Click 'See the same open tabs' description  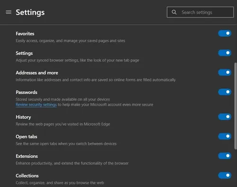[66, 144]
